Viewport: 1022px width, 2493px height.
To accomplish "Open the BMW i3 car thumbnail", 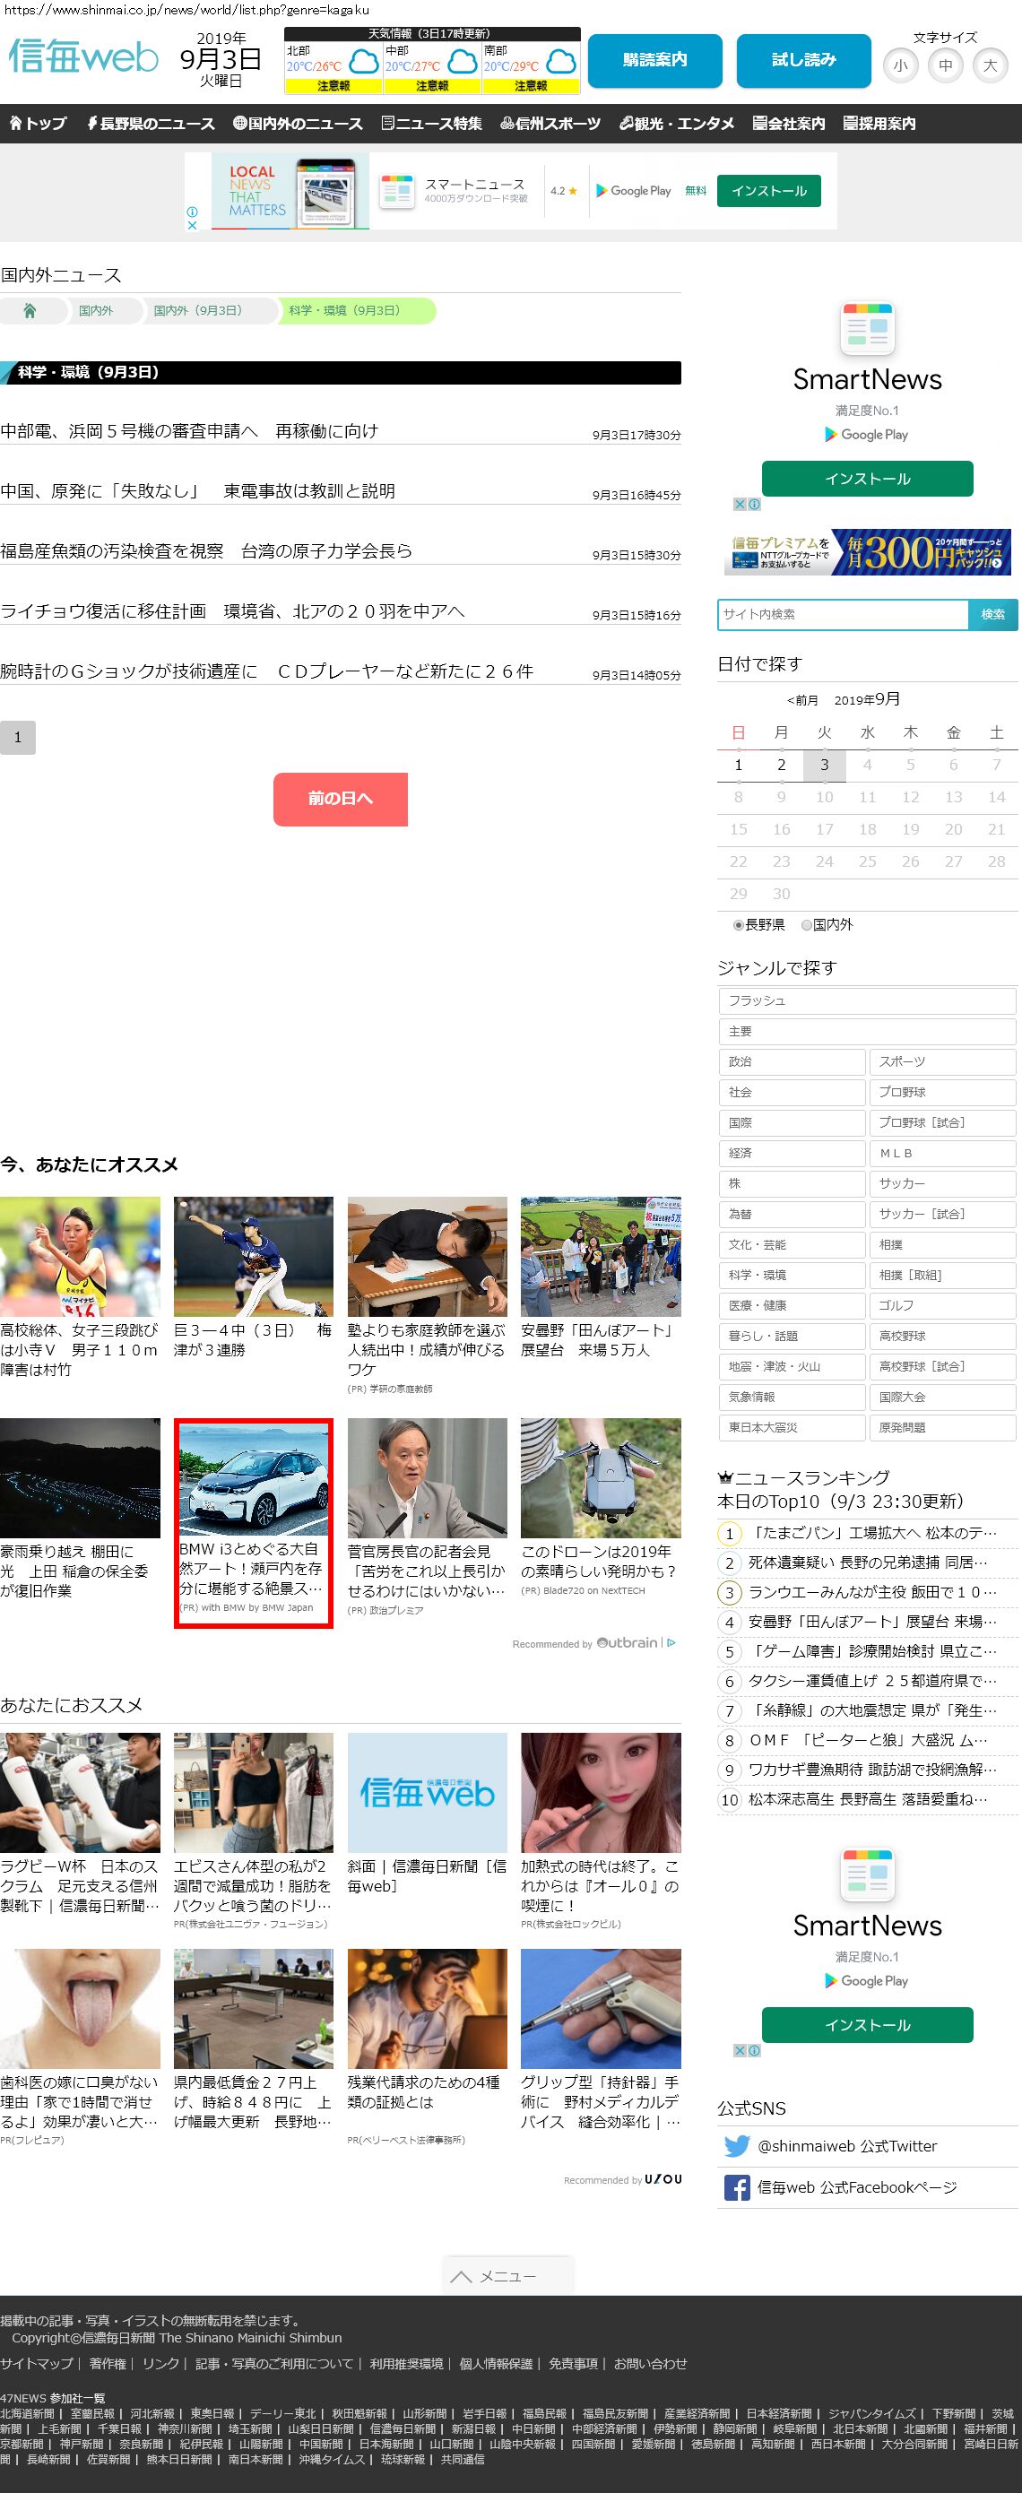I will pos(254,1479).
